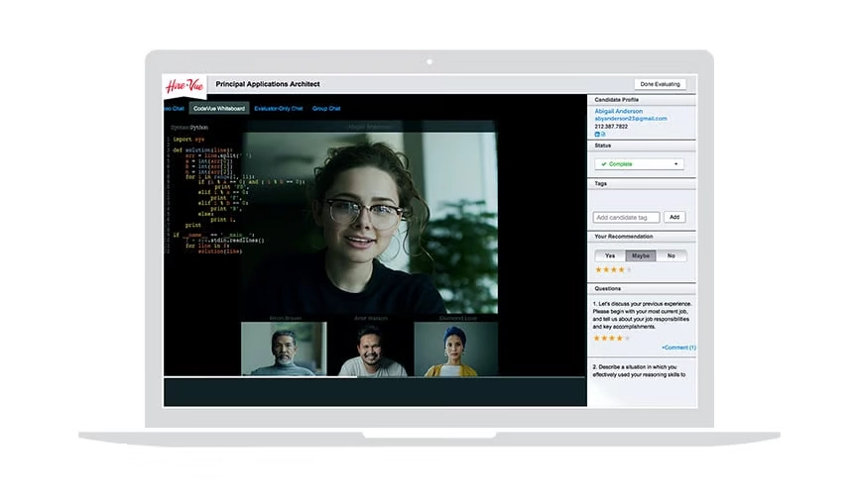Screen dimensions: 857x499
Task: Select question 1 about previous experience
Action: click(x=642, y=315)
